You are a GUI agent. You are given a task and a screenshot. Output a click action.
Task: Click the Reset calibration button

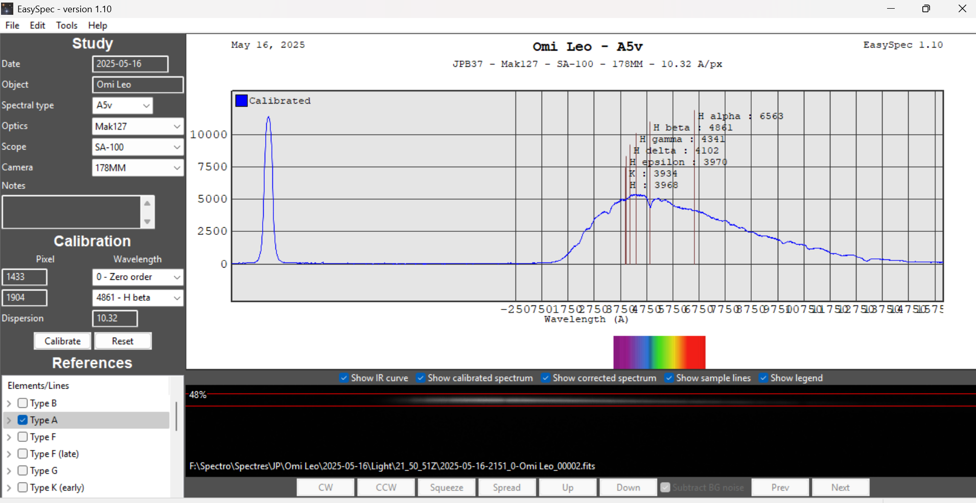pyautogui.click(x=123, y=341)
